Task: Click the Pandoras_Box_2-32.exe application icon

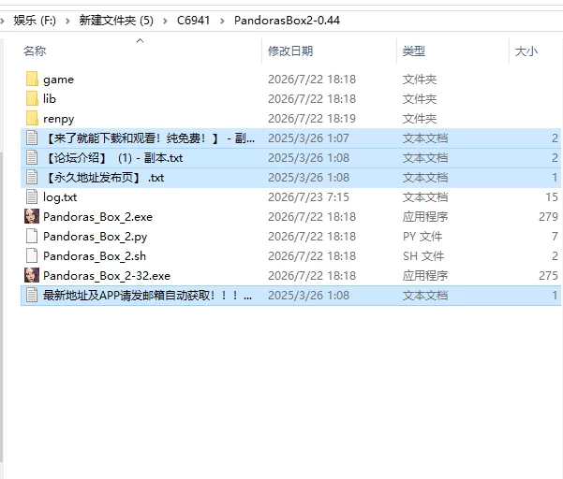Action: [32, 275]
